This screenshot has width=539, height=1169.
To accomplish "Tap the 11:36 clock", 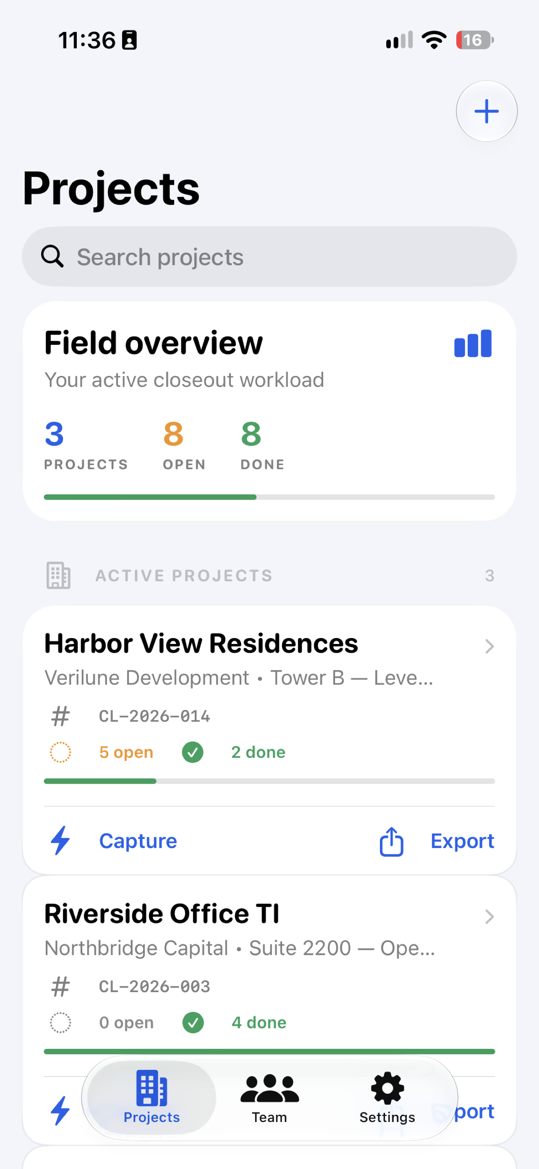I will 86,40.
